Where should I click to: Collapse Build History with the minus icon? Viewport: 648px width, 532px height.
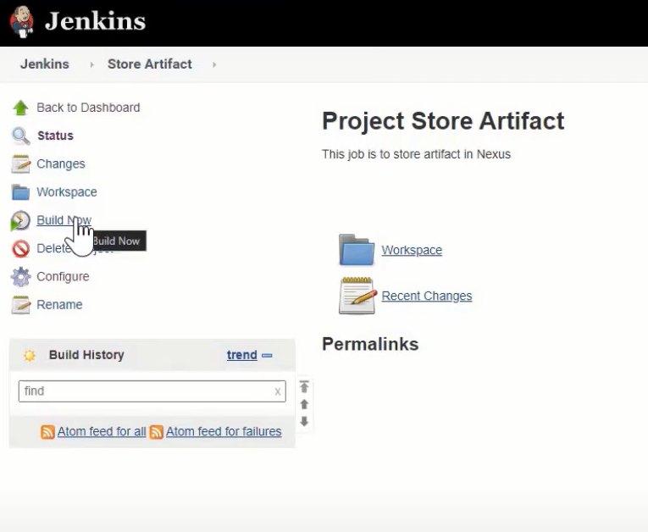[x=267, y=355]
